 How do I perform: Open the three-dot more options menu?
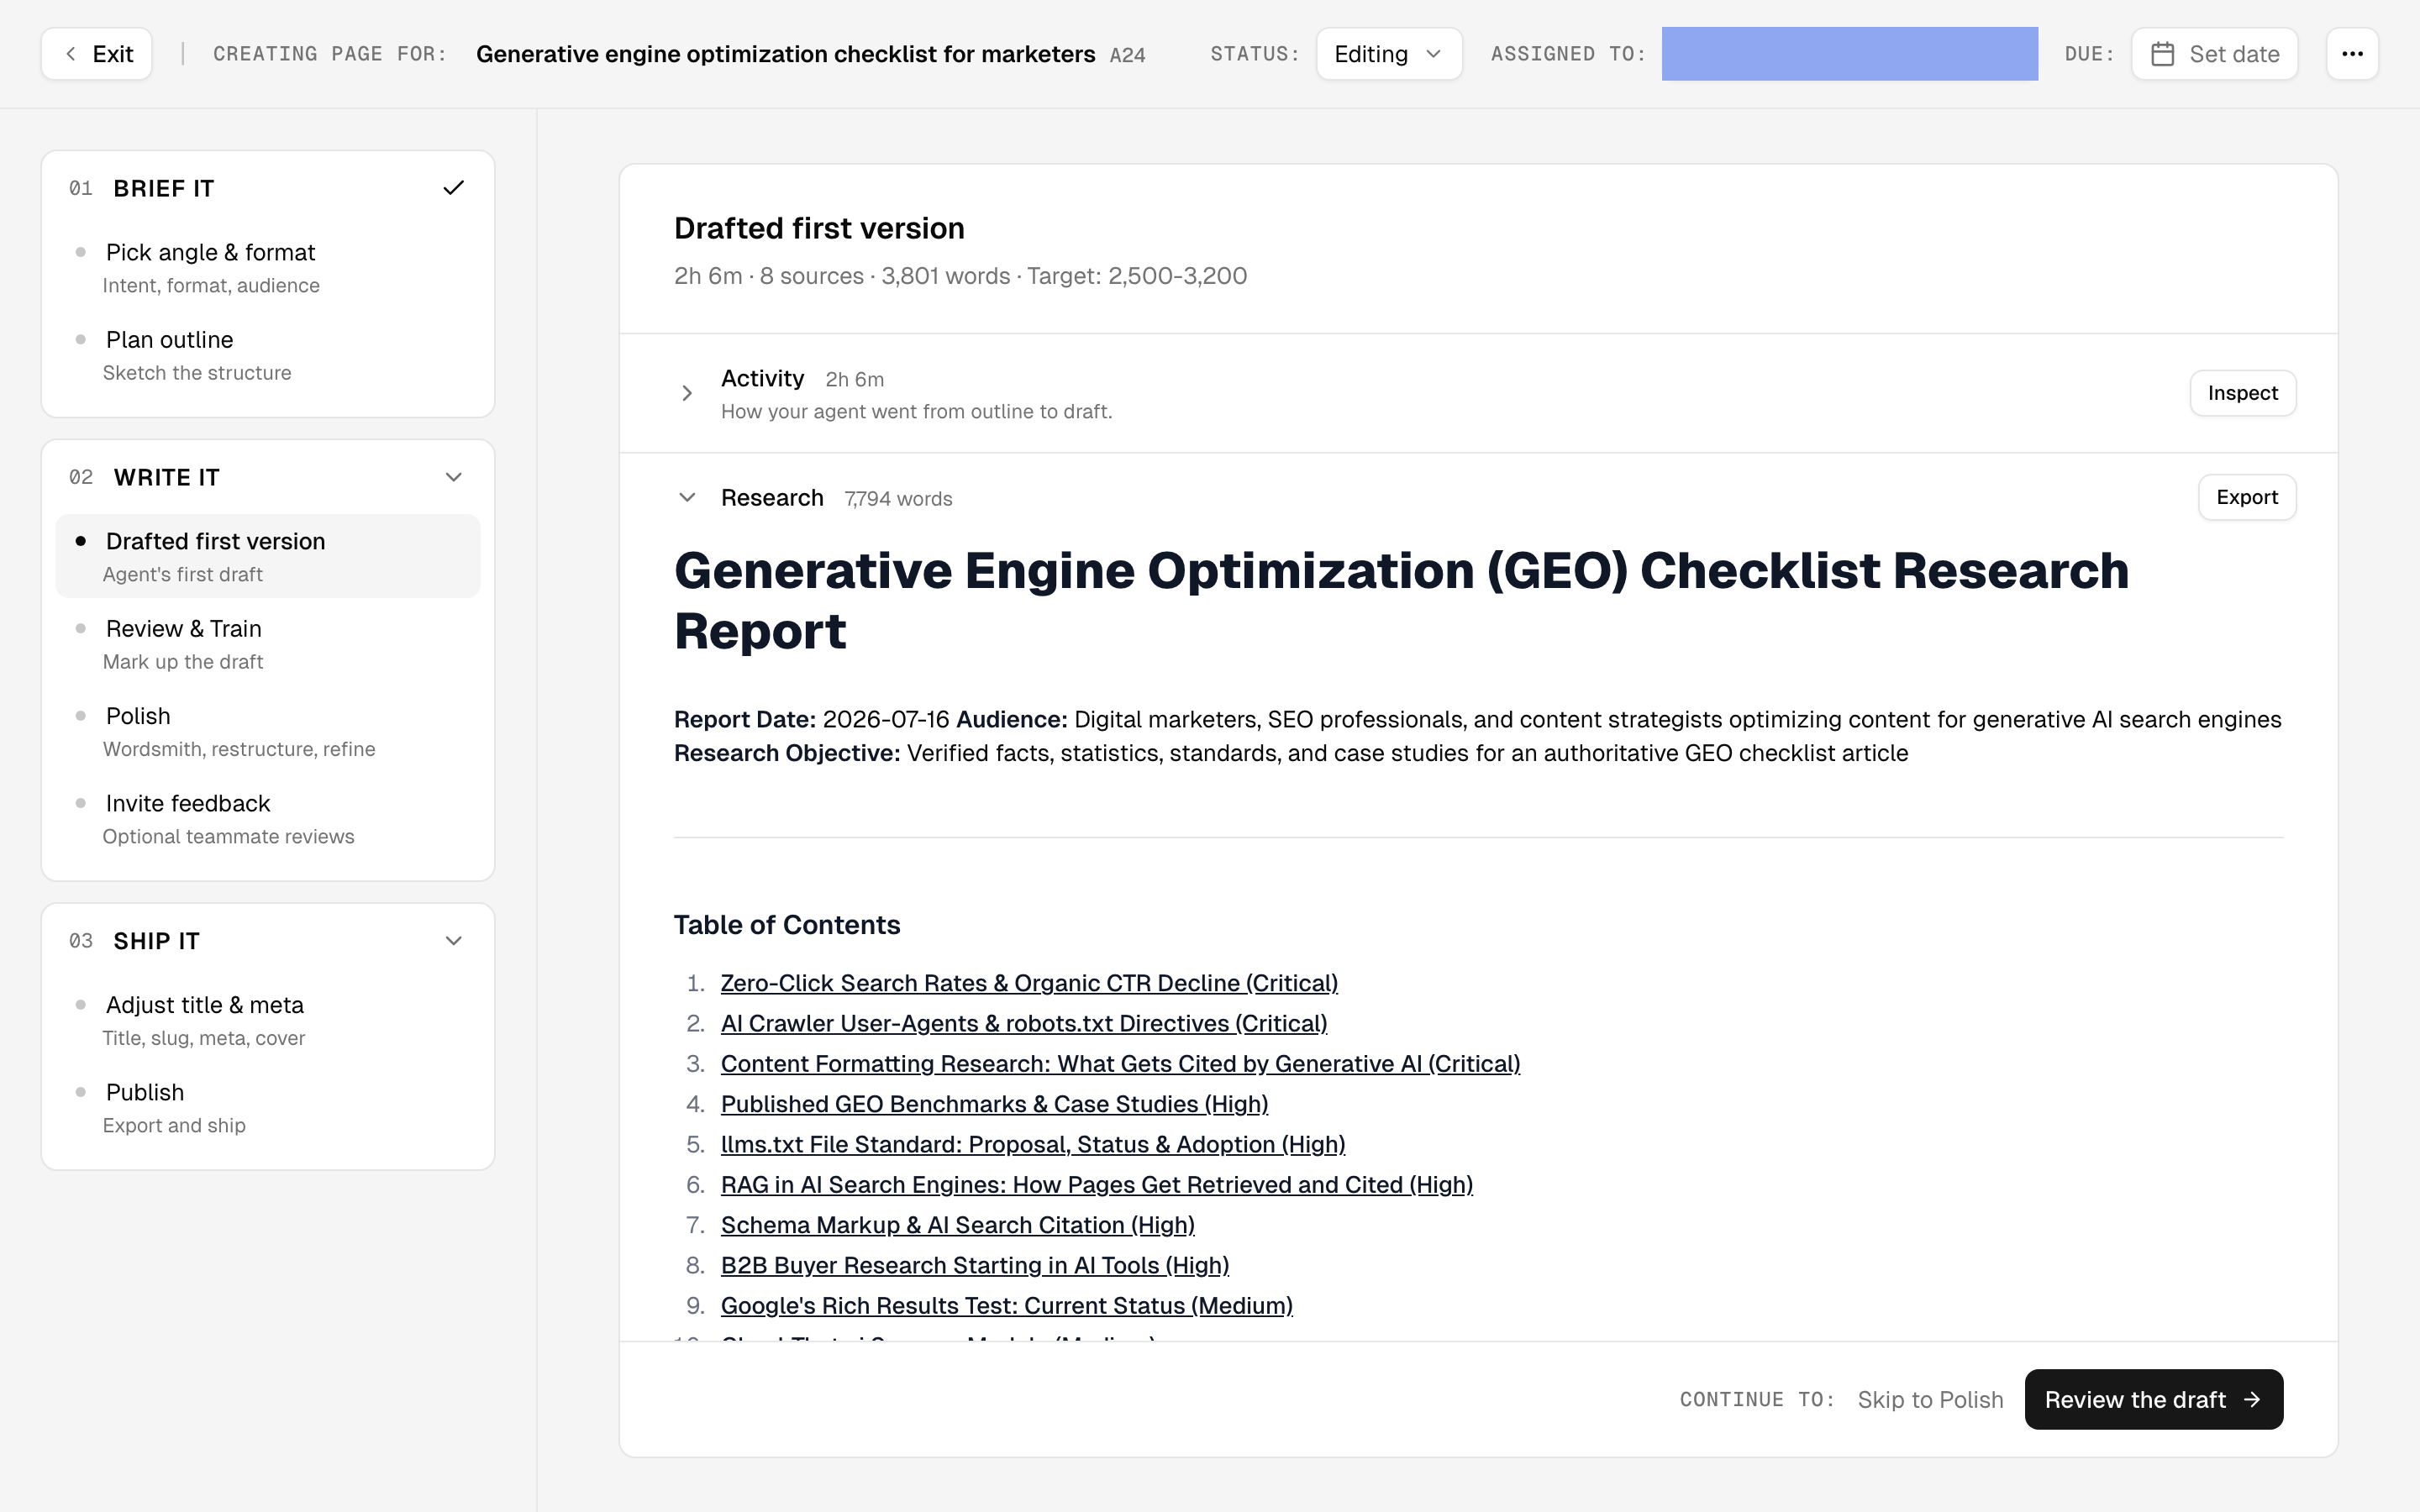coord(2352,54)
